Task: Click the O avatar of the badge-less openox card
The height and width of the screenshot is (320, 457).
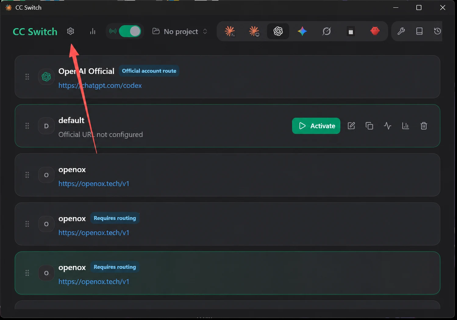Action: click(x=46, y=175)
